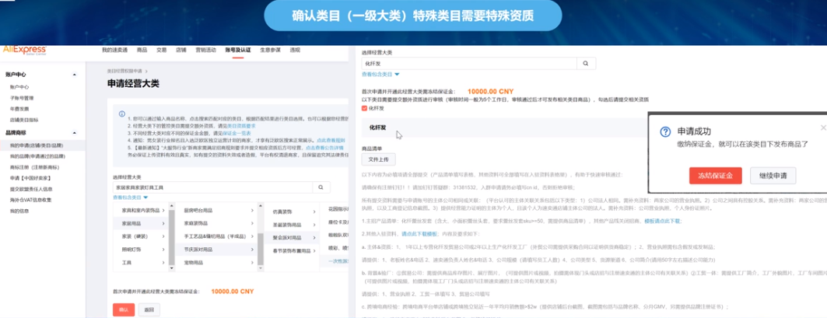Select 提交欧盟责任人信息 in sidebar

[x=31, y=189]
